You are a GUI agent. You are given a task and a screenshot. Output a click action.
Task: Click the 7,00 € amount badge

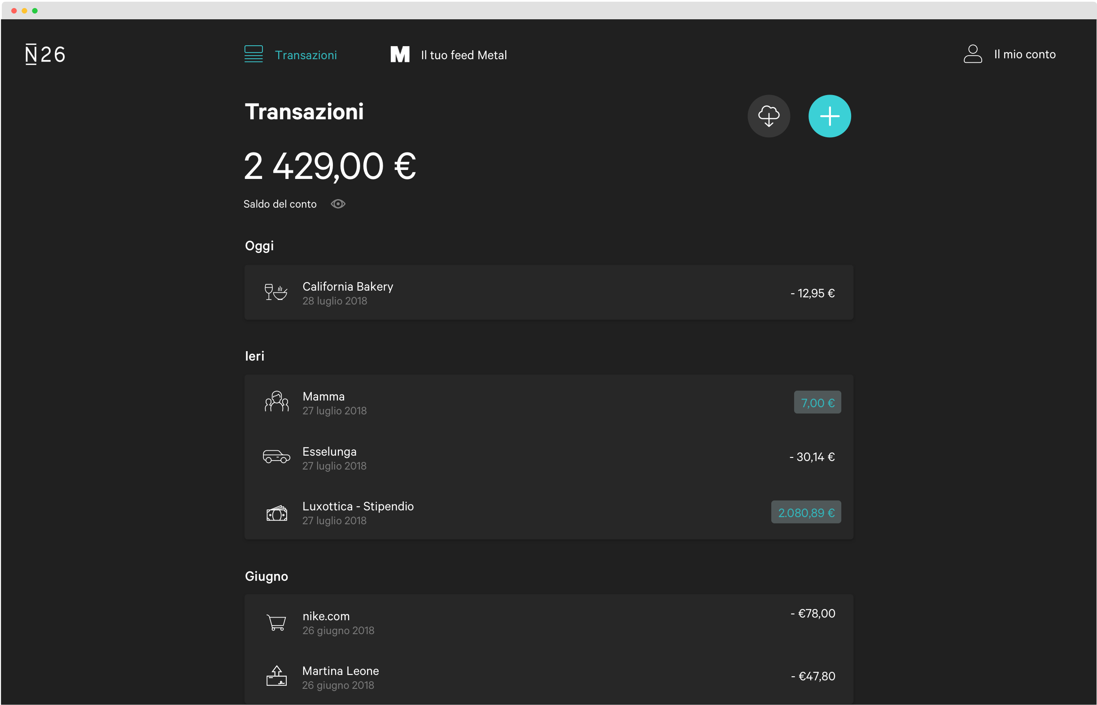point(817,402)
